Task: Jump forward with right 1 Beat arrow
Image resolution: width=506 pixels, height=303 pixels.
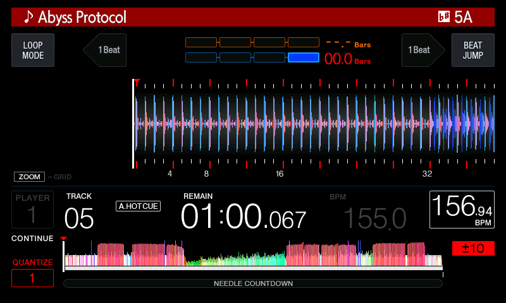Action: (x=423, y=50)
